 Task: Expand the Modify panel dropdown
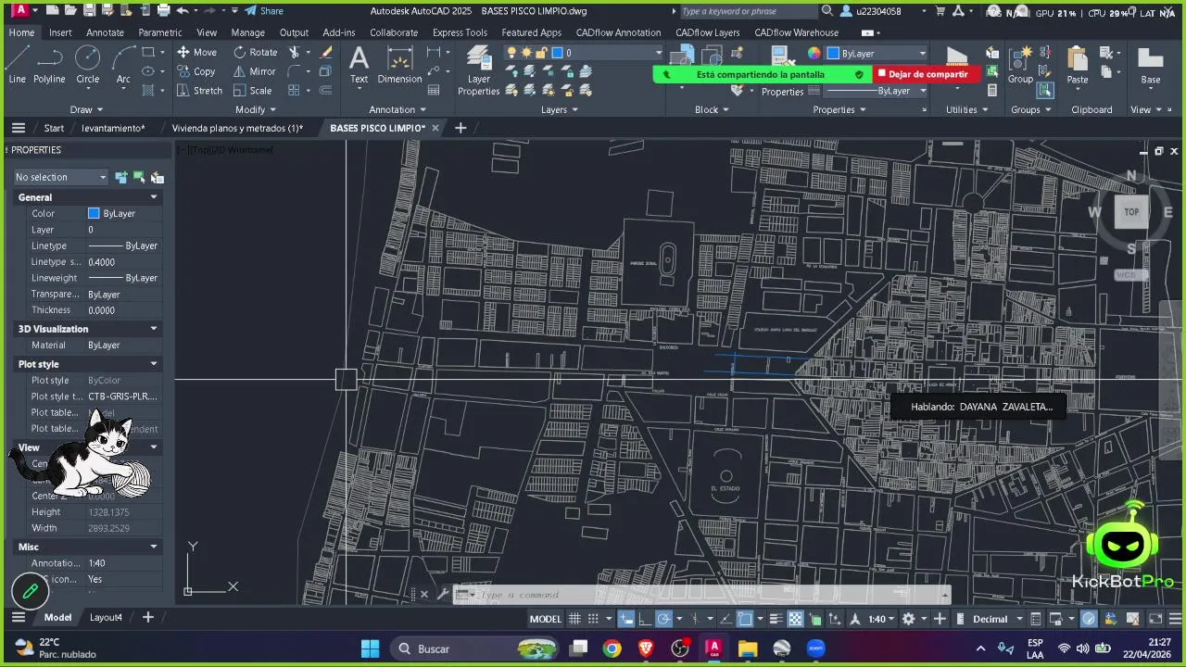pos(257,109)
